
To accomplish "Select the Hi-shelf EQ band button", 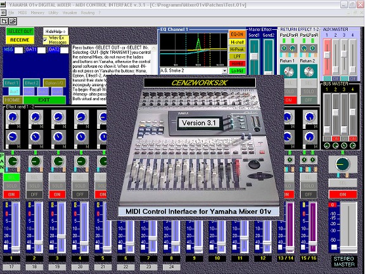I will 237,42.
